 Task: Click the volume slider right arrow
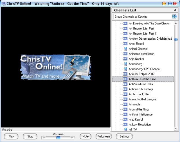coord(72,138)
